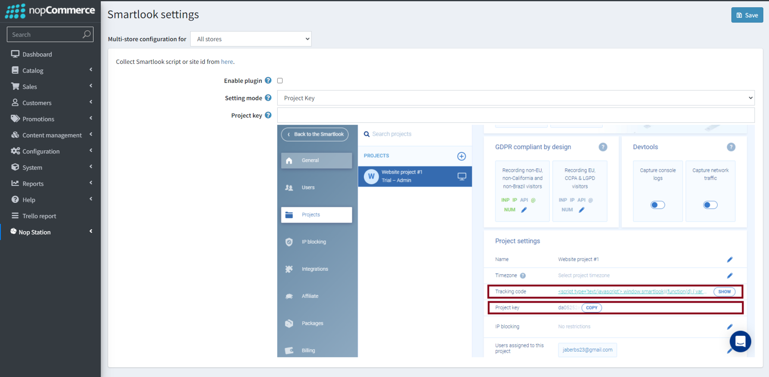Expand the Promotions menu arrow
The height and width of the screenshot is (377, 769).
pyautogui.click(x=91, y=118)
